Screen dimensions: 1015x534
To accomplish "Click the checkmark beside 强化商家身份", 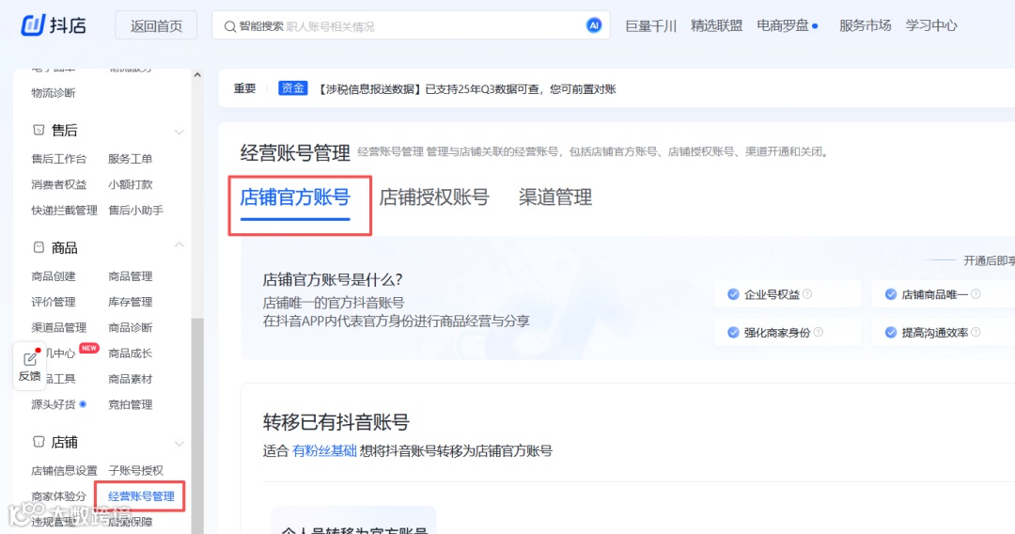I will tap(733, 332).
